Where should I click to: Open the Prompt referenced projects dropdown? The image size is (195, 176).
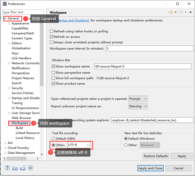pyautogui.click(x=138, y=99)
